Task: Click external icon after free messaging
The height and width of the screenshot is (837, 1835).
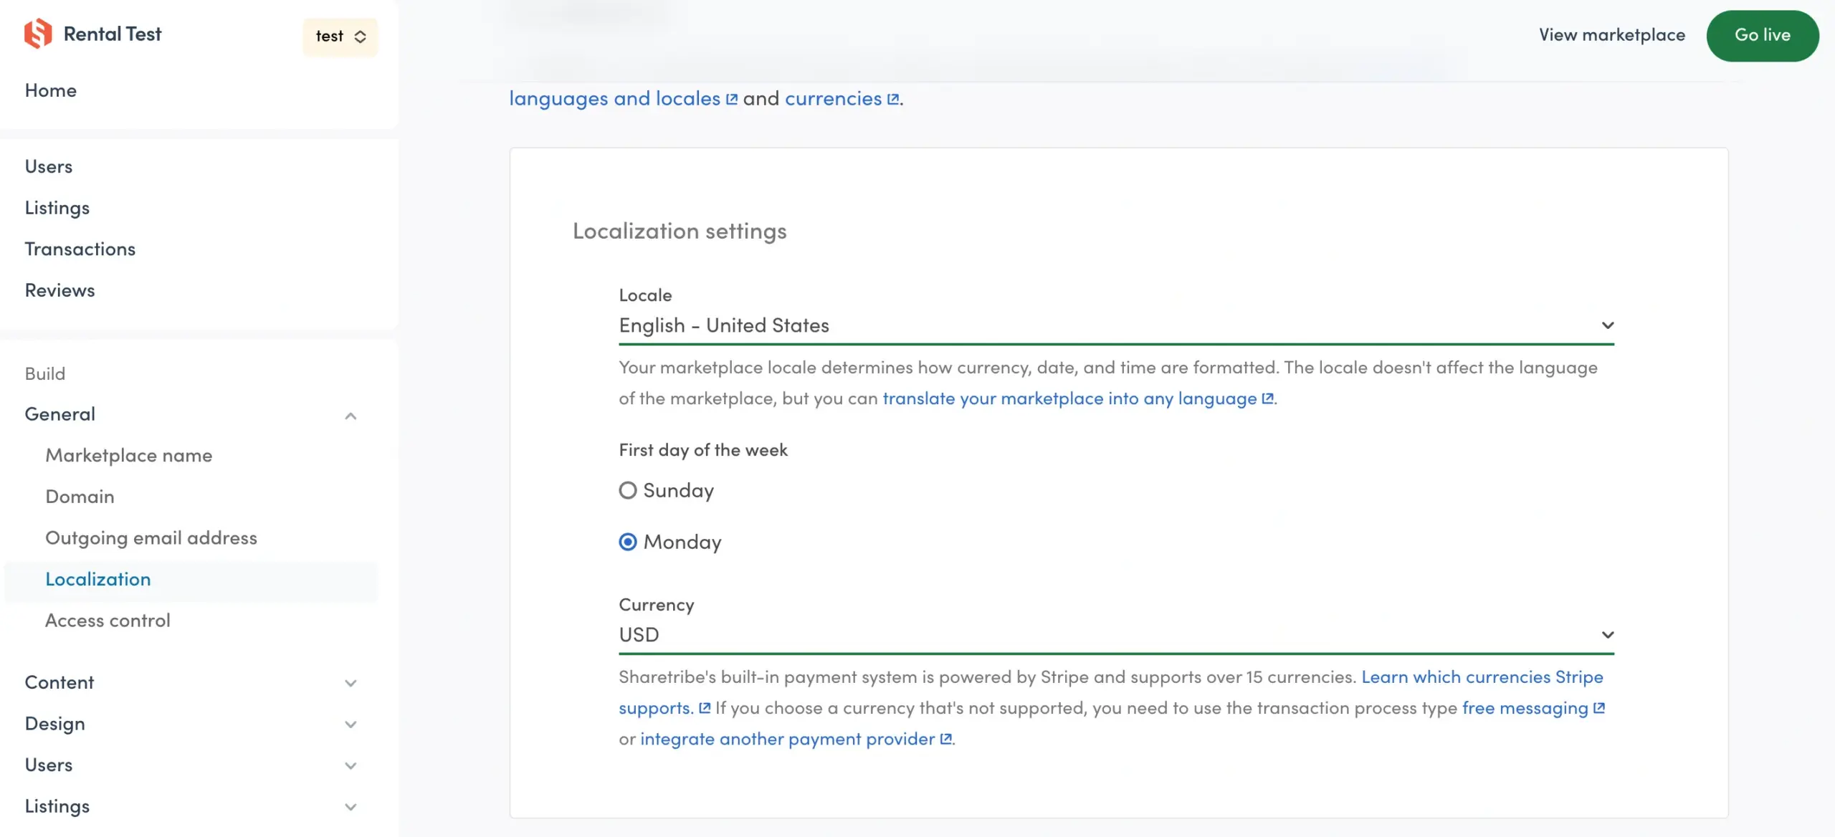Action: [x=1598, y=708]
